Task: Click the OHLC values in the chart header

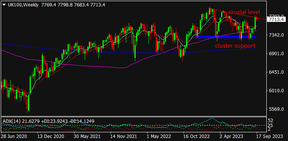Action: (x=73, y=5)
